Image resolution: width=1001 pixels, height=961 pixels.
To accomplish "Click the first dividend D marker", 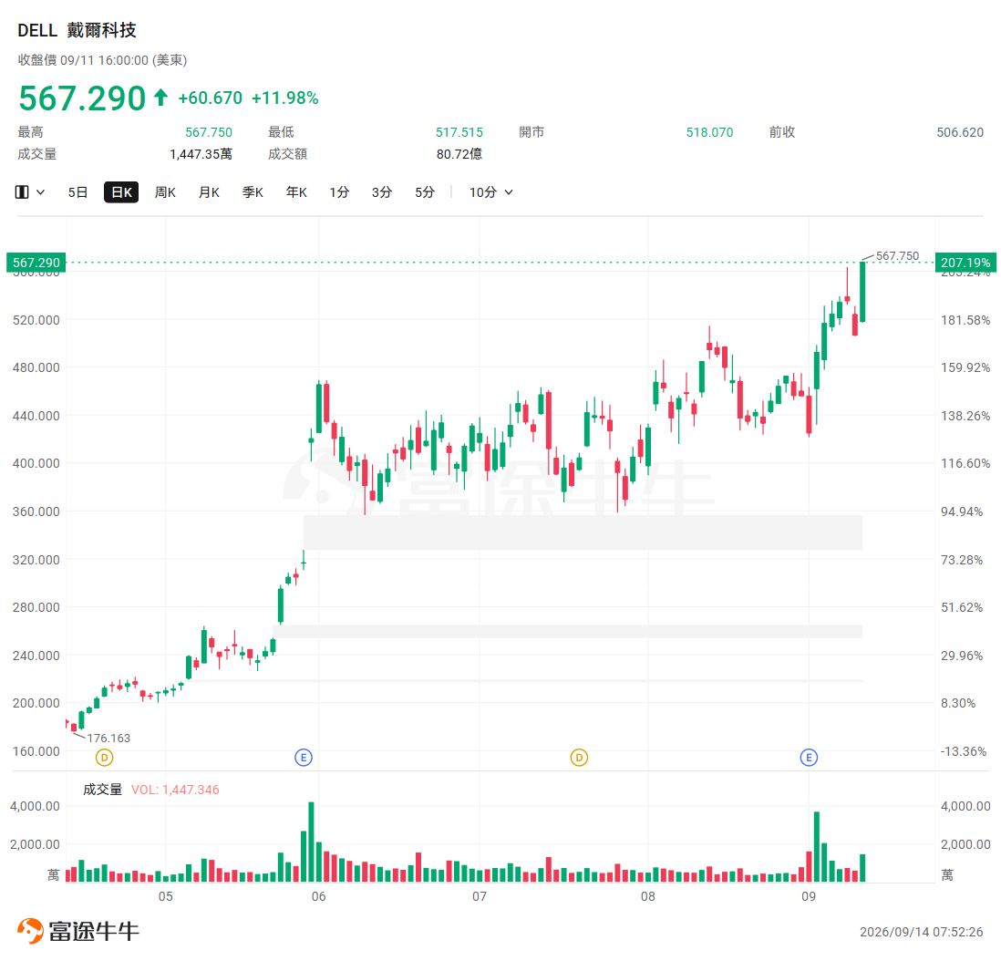I will 104,758.
